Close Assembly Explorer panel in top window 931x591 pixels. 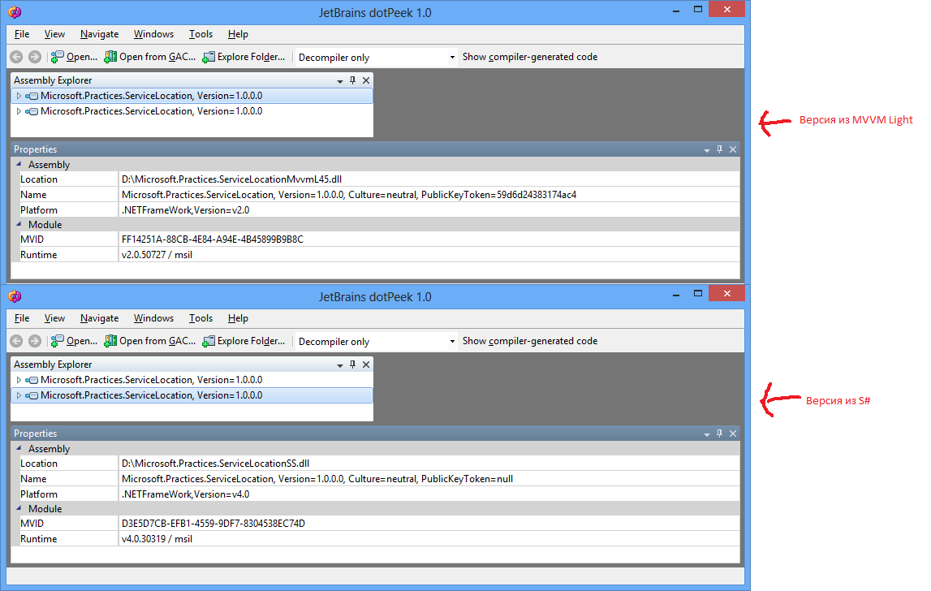click(366, 80)
